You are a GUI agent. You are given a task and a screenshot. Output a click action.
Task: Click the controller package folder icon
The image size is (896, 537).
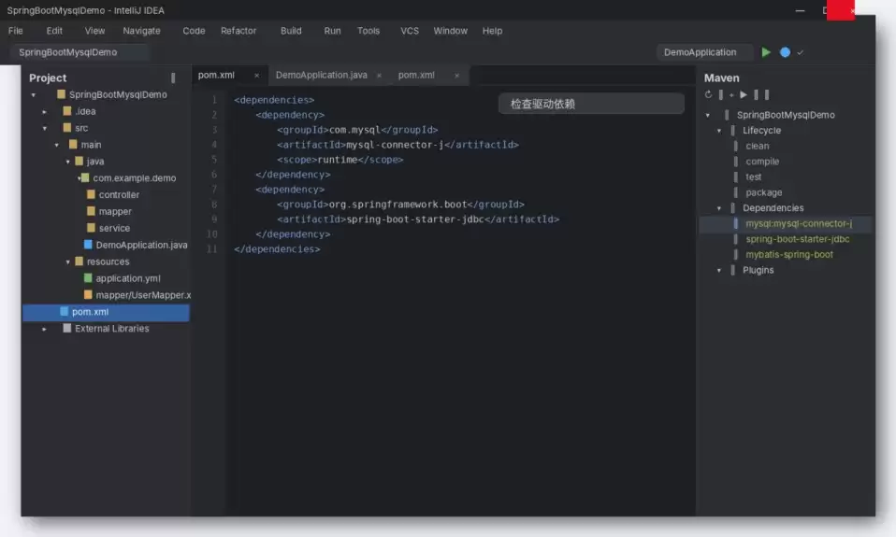pos(91,194)
